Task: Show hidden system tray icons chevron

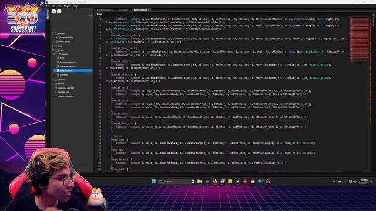Action: (334, 182)
